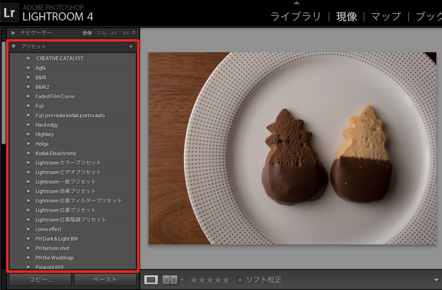The image size is (442, 290).
Task: Switch to the ライブラリ module
Action: [296, 17]
